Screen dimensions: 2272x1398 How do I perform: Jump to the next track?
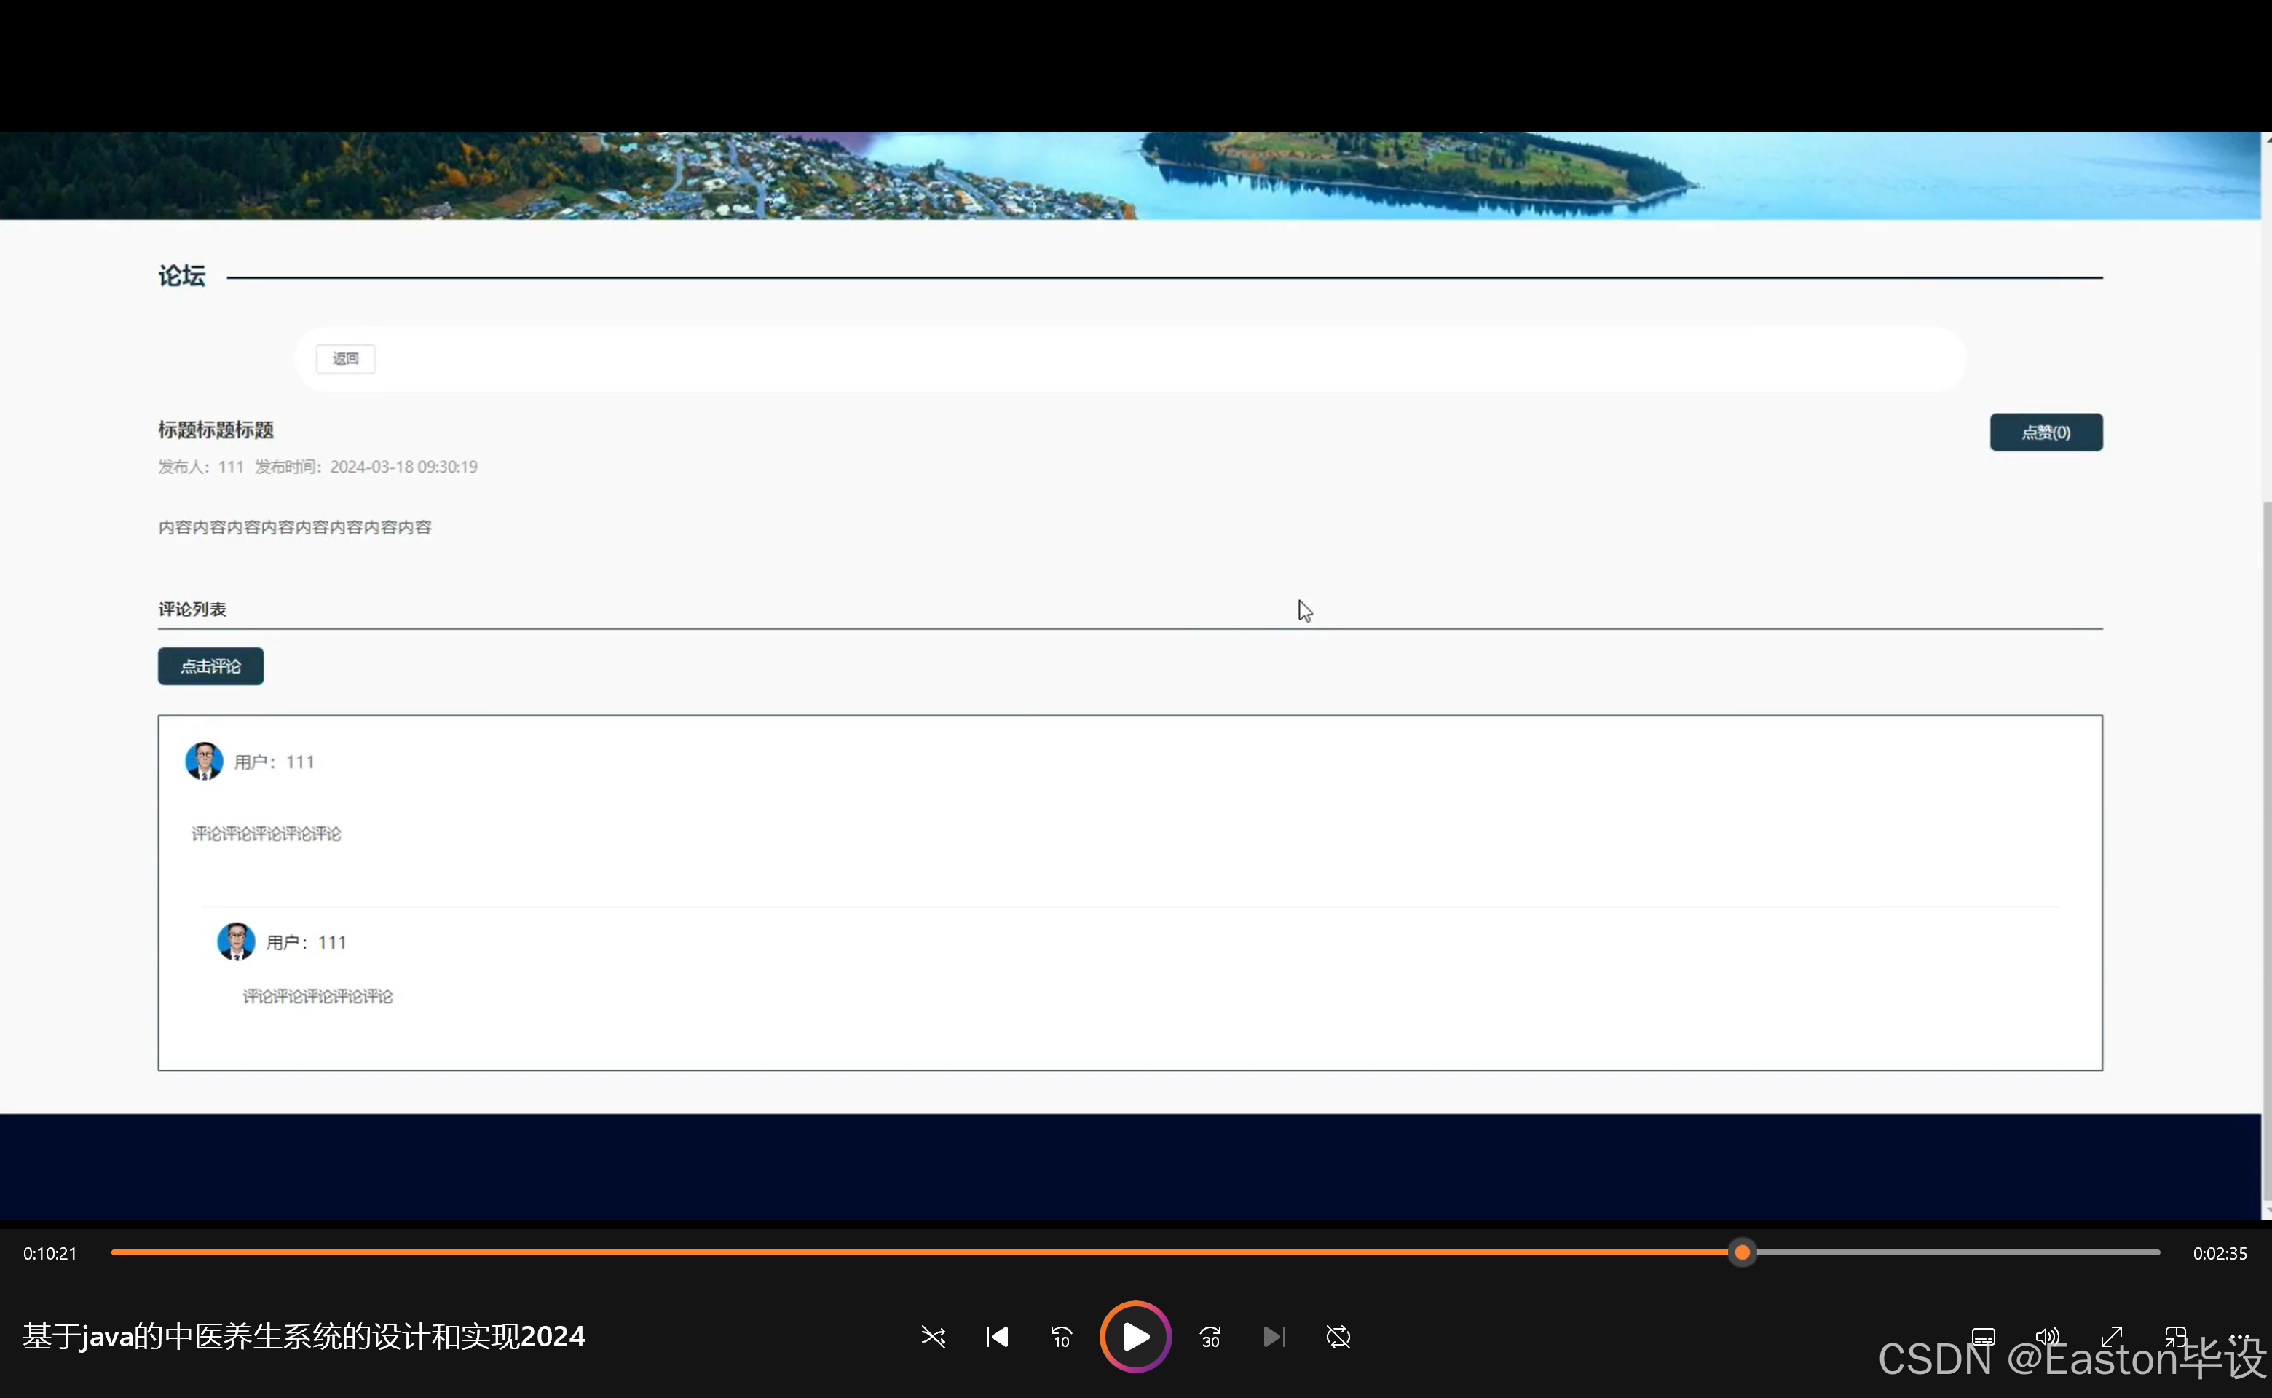(x=1274, y=1337)
